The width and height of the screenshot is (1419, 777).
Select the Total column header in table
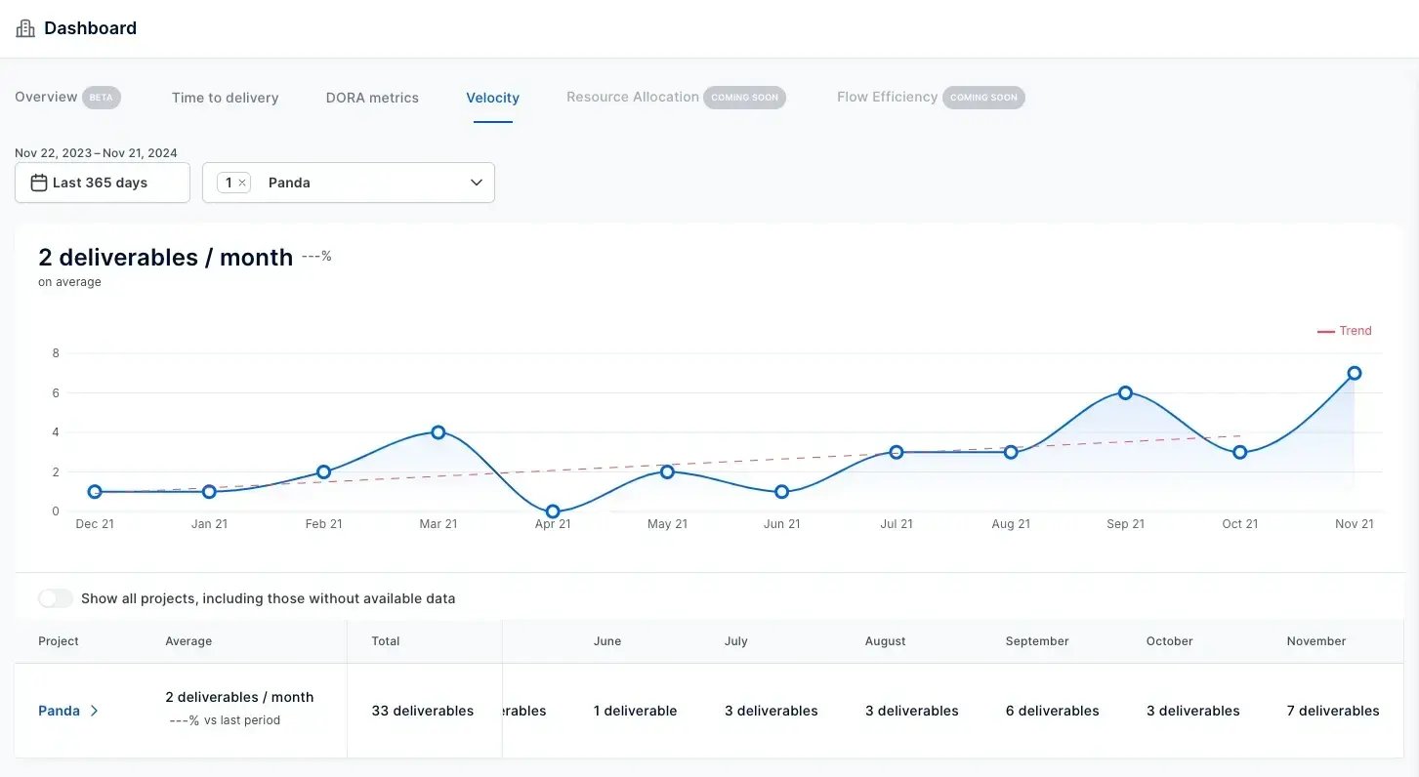click(x=386, y=641)
